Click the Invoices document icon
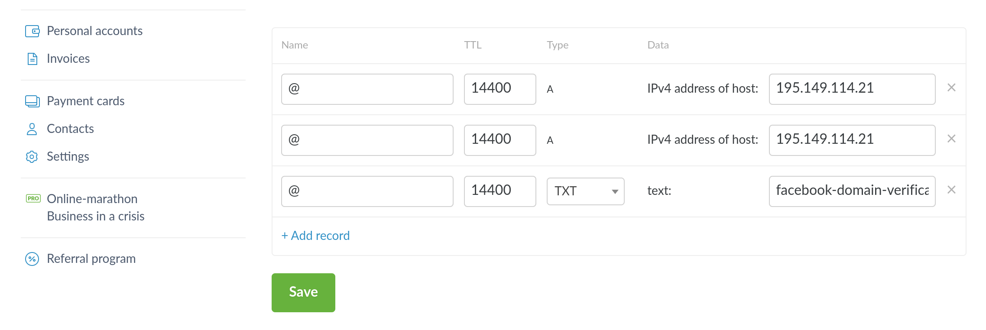This screenshot has height=330, width=986. [x=32, y=59]
